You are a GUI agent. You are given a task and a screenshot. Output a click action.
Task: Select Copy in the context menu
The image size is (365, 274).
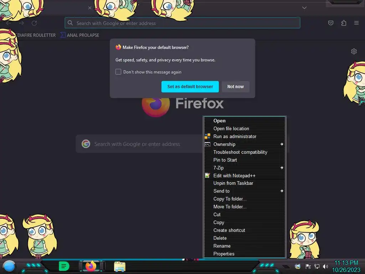click(245, 223)
